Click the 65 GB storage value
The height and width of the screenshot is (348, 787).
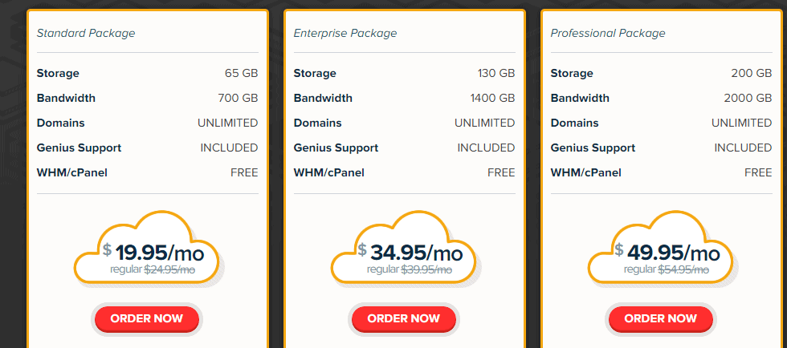coord(242,73)
